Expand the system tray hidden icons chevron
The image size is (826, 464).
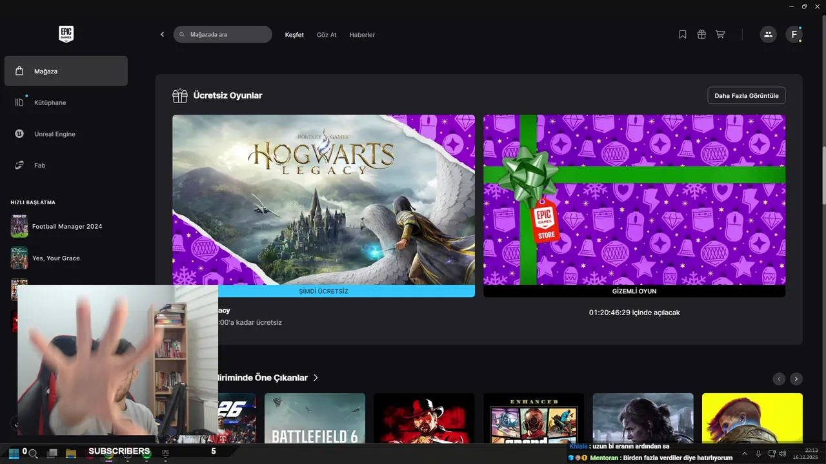click(744, 454)
